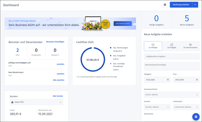Image resolution: width=202 pixels, height=122 pixels.
Task: Open Alle ansehen users link
Action: coord(58,80)
